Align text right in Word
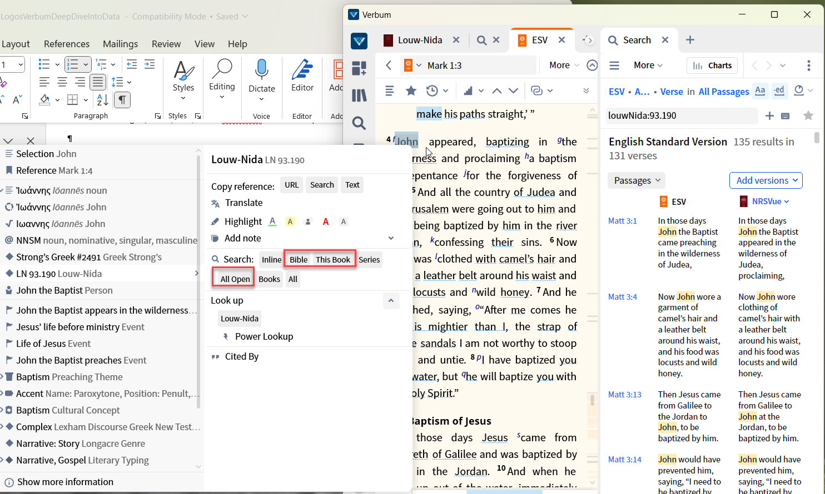 click(80, 82)
